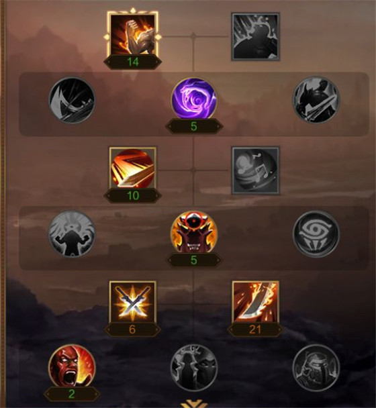Click the locked grey blade slash circle talent
Image resolution: width=376 pixels, height=408 pixels.
click(x=72, y=100)
